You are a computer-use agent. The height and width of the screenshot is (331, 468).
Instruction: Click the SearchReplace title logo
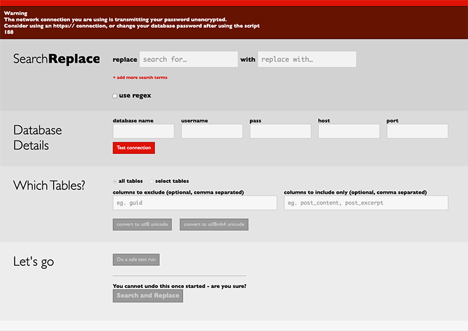(56, 59)
